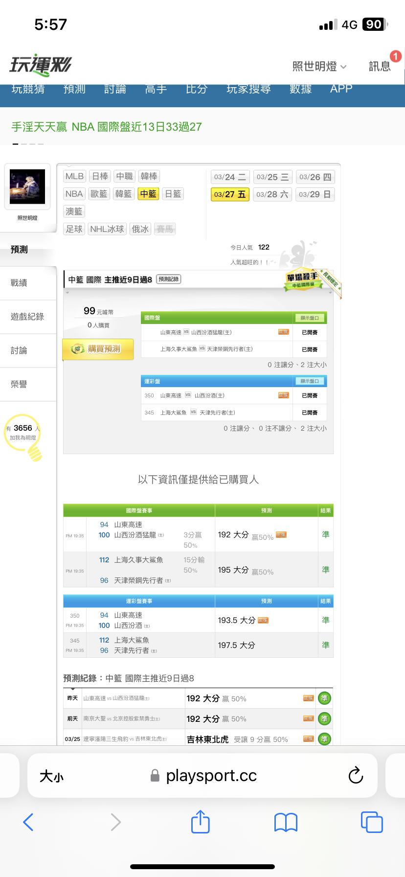This screenshot has width=405, height=877.
Task: Select the highlighted 中籃 league filter
Action: pos(148,194)
